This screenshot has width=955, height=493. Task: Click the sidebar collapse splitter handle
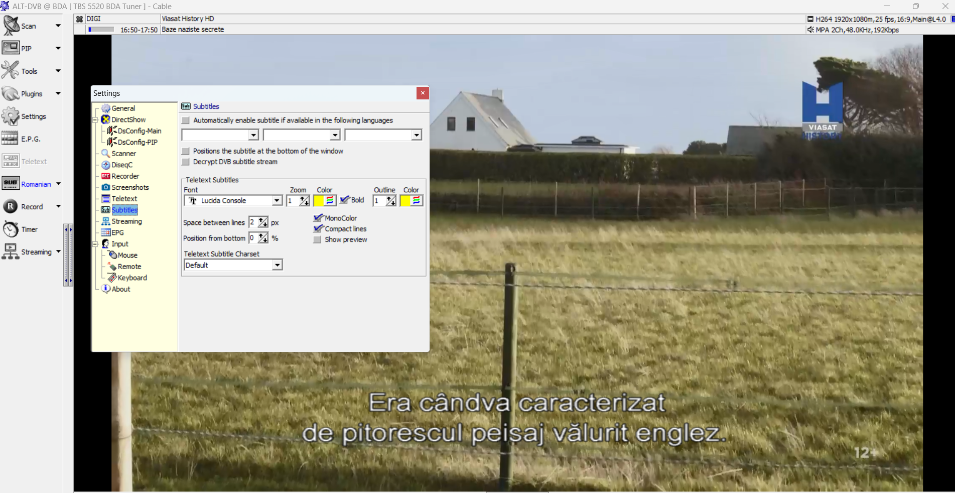coord(68,255)
